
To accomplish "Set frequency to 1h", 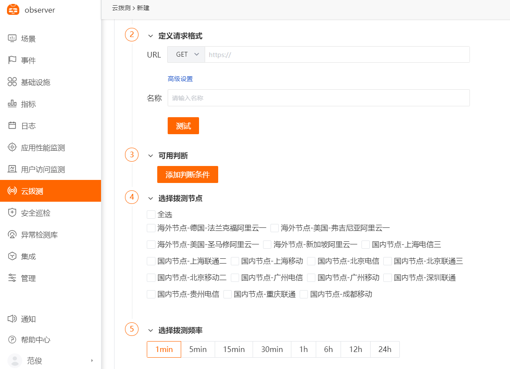I will (x=304, y=349).
